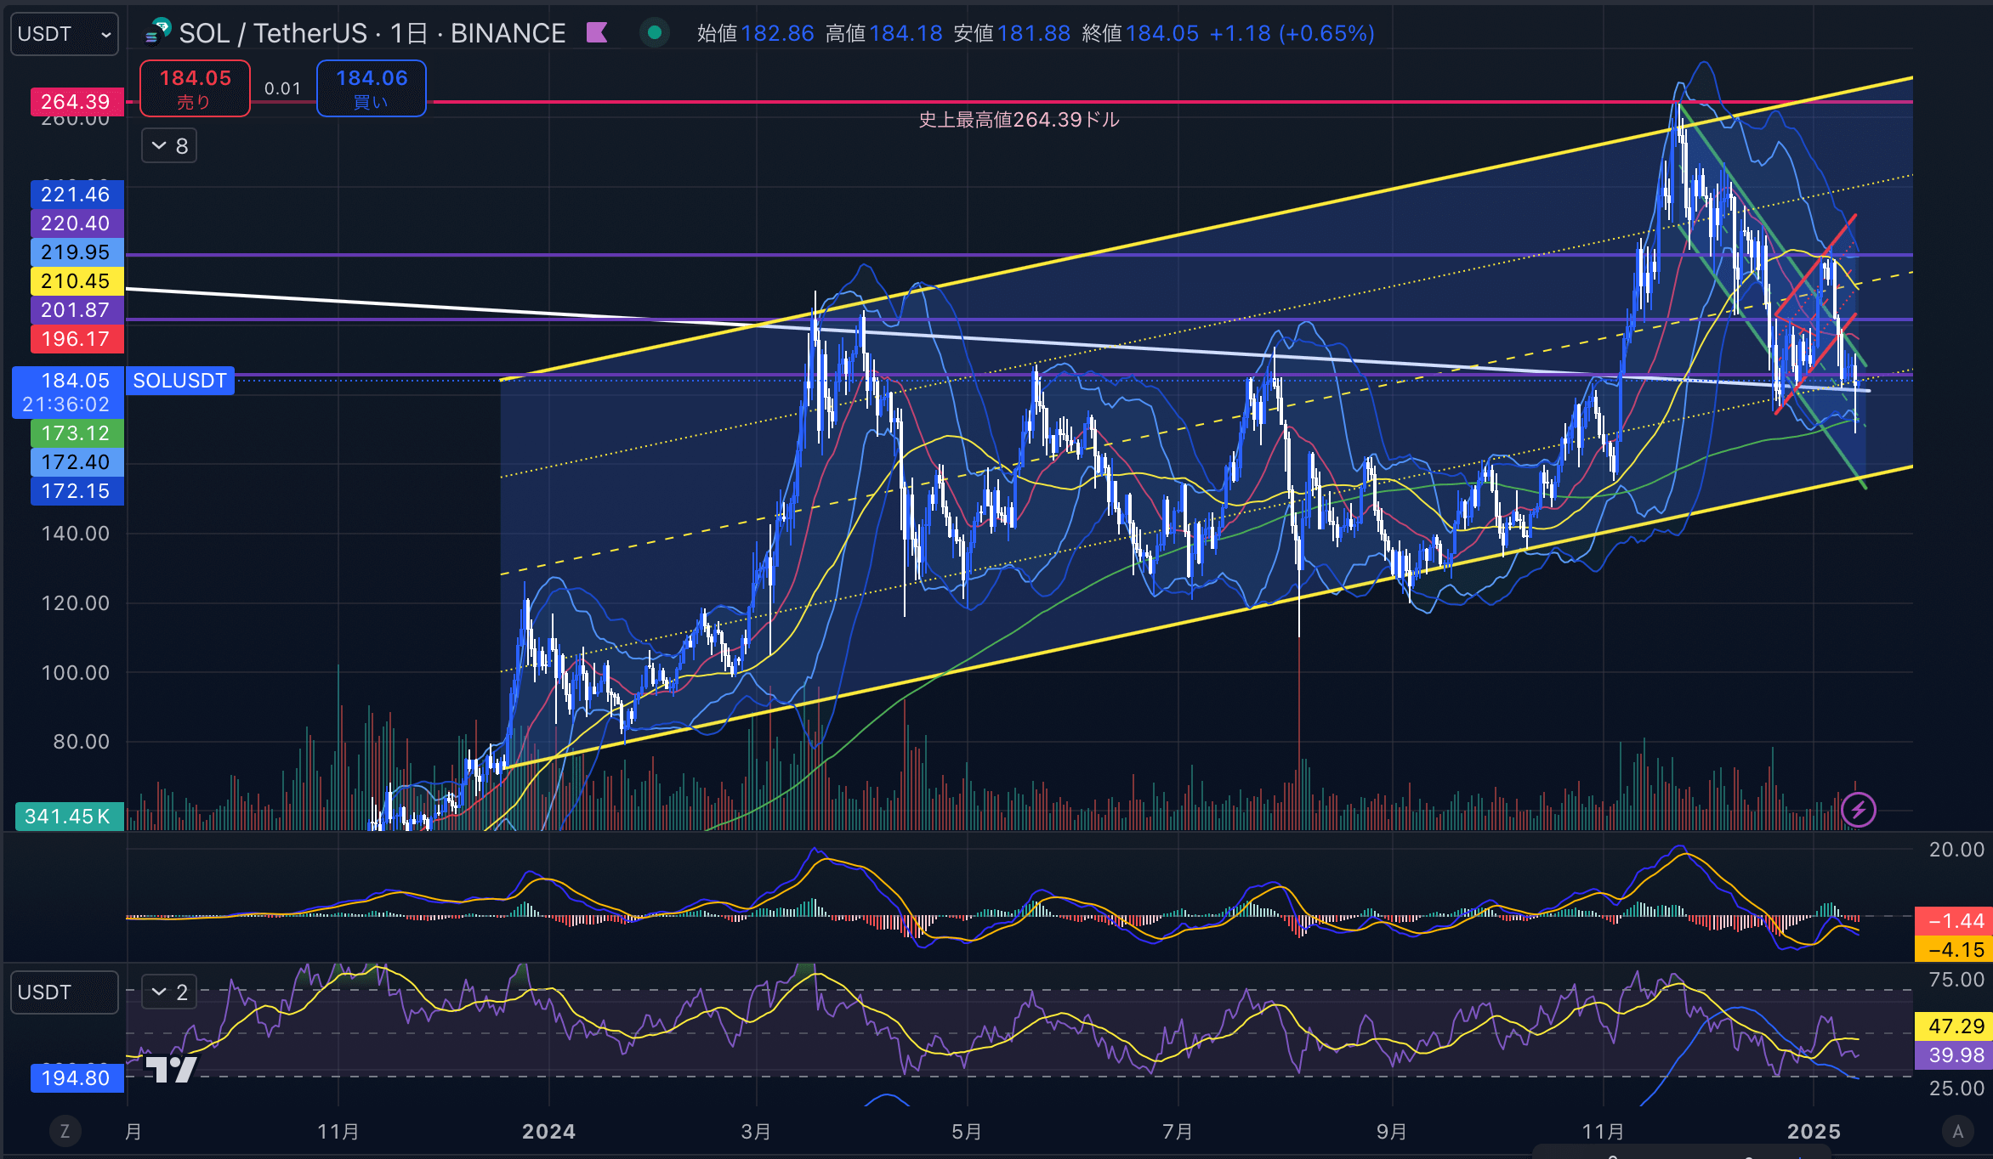Image resolution: width=1993 pixels, height=1159 pixels.
Task: Click the yellow 47.29 RSI label
Action: 1953,1026
